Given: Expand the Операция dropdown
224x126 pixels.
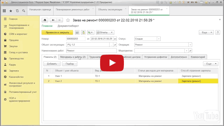Looking at the screenshot, I should pos(190,45).
